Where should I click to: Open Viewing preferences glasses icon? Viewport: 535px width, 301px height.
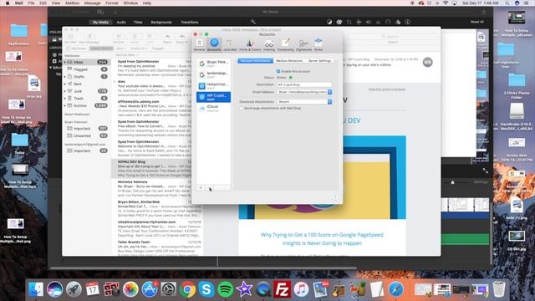[x=269, y=44]
